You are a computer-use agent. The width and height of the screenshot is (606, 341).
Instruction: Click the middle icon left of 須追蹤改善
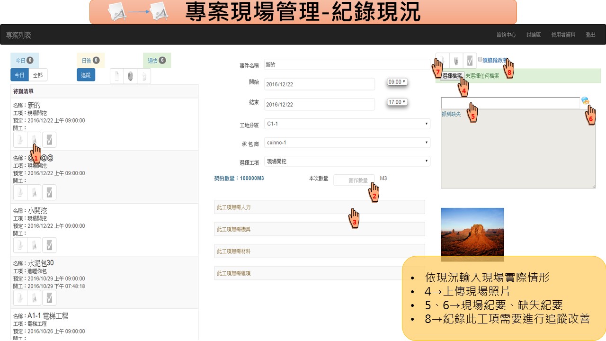[x=456, y=61]
